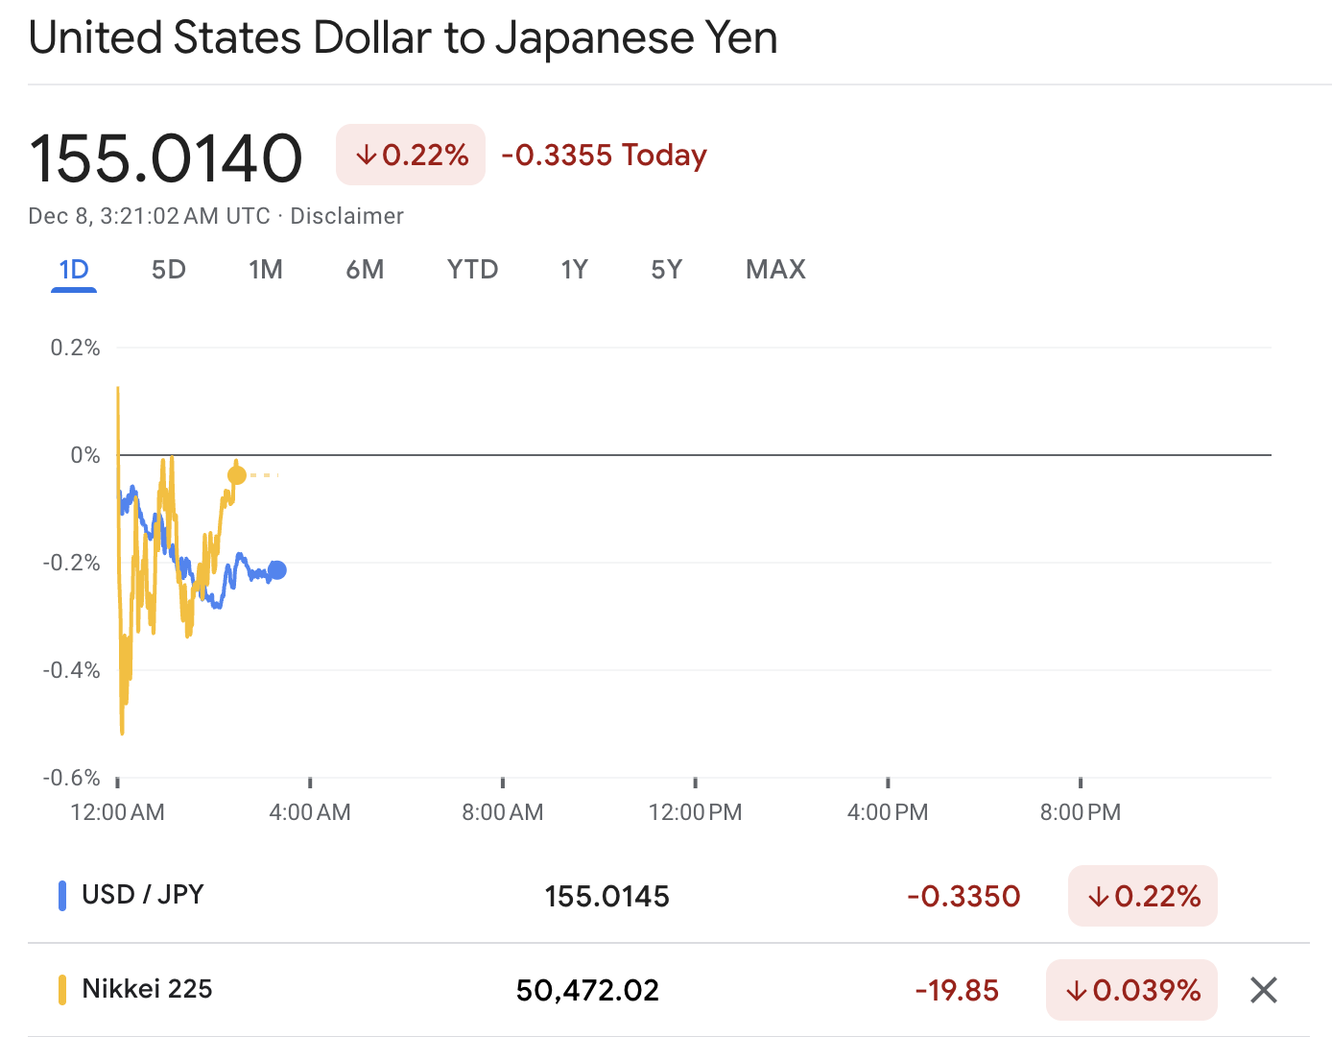Click the down-arrow in the USD/JPY change badge
Viewport: 1332px width, 1037px height.
click(x=1098, y=896)
